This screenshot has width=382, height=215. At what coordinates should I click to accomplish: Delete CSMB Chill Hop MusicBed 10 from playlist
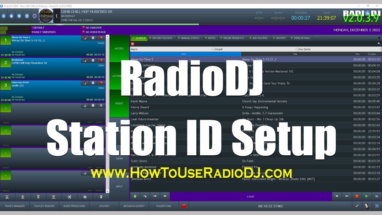point(101,60)
